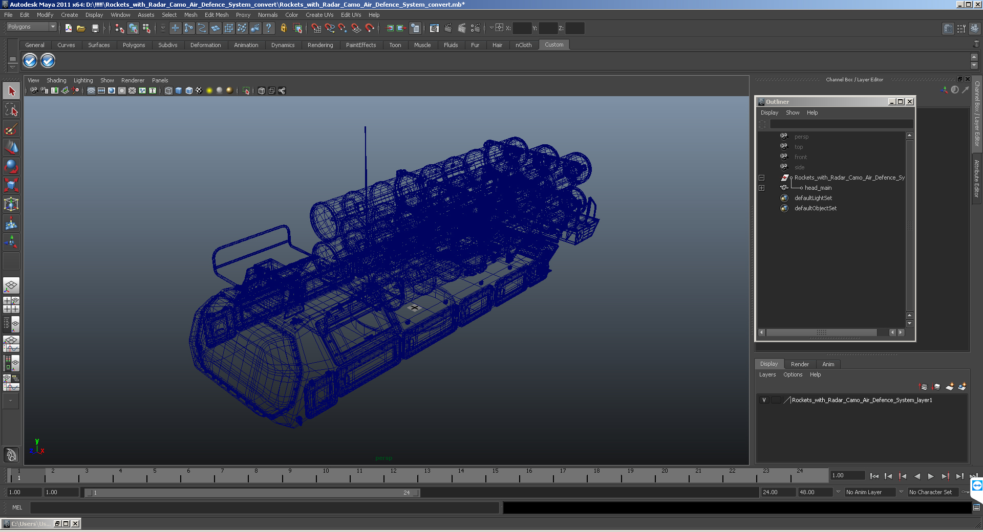This screenshot has height=532, width=983.
Task: Go to start of playback range
Action: [874, 476]
